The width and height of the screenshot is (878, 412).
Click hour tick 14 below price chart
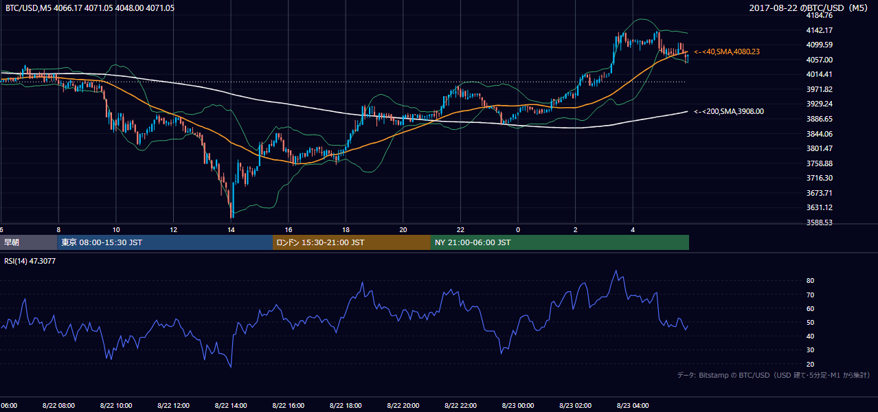coord(231,229)
